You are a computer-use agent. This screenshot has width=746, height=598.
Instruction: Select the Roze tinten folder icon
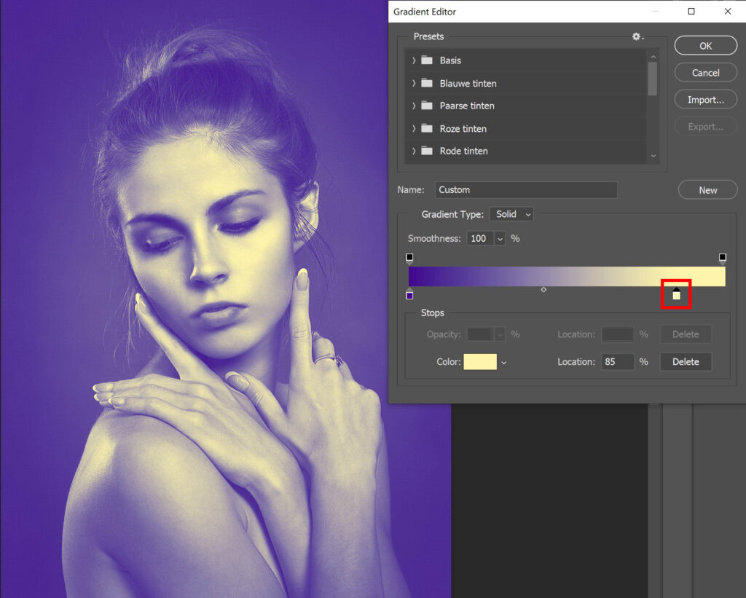point(427,128)
